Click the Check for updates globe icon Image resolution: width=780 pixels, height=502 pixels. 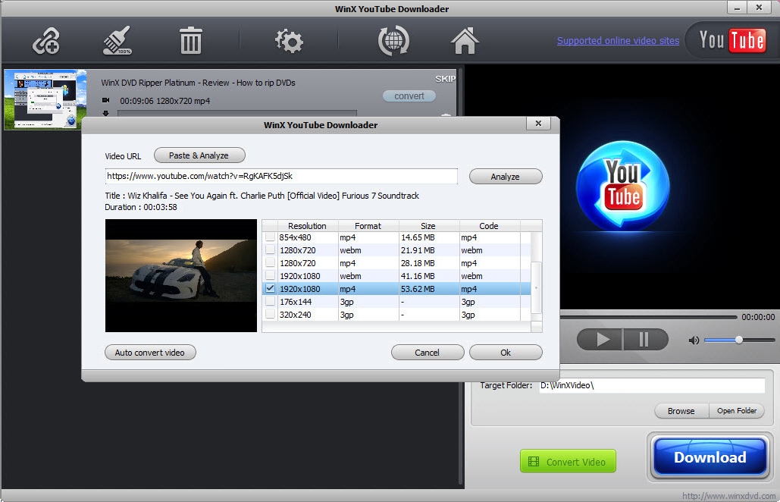point(393,42)
